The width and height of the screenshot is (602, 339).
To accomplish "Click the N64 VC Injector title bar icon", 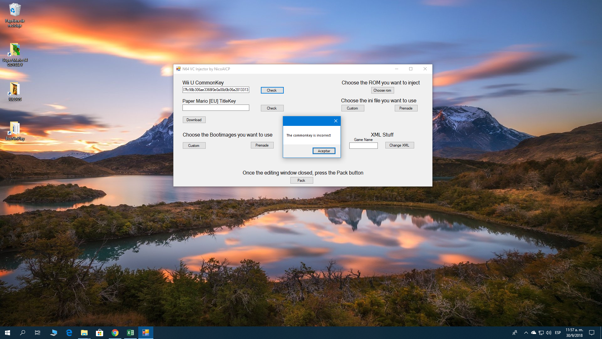I will 178,69.
